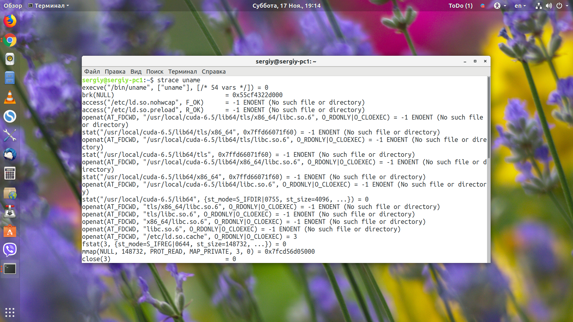This screenshot has height=322, width=573.
Task: Open Ubuntu Software center icon
Action: coord(10,231)
